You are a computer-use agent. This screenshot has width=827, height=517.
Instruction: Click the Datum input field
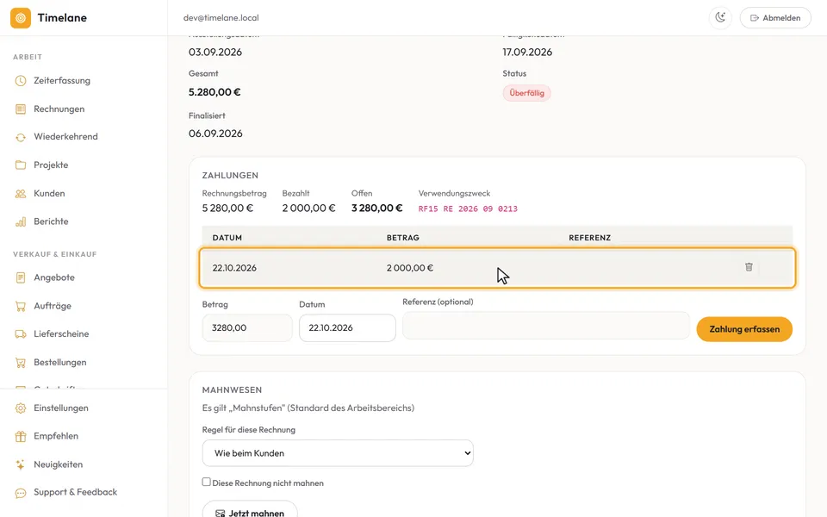[x=347, y=328]
